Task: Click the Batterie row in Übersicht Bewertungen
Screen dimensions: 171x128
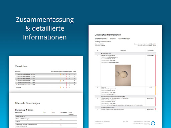Action: pyautogui.click(x=46, y=122)
